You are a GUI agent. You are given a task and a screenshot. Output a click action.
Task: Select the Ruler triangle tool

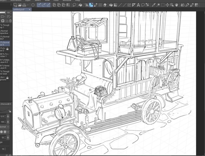(x=134, y=5)
